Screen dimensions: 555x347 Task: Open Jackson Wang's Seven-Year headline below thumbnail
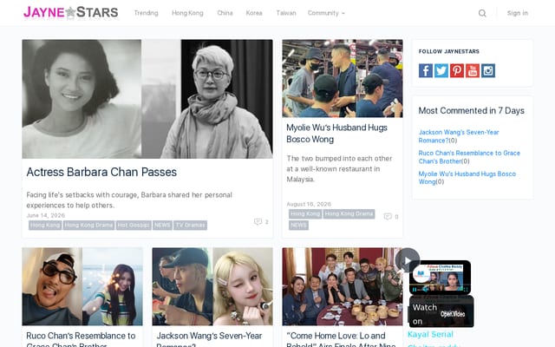coord(209,339)
